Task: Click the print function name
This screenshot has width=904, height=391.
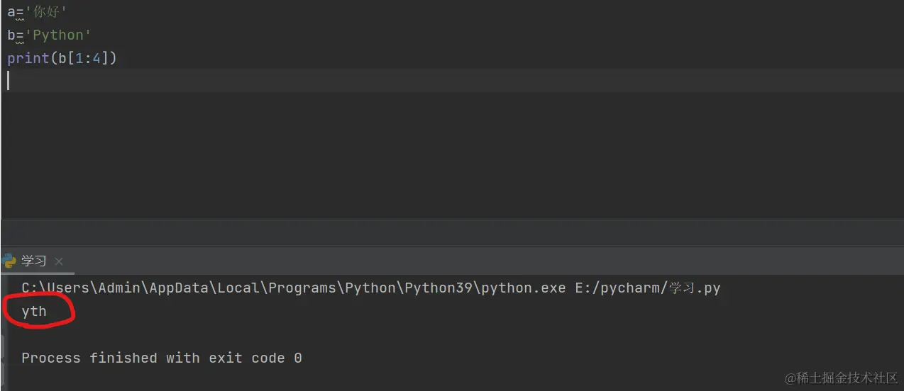Action: click(28, 59)
